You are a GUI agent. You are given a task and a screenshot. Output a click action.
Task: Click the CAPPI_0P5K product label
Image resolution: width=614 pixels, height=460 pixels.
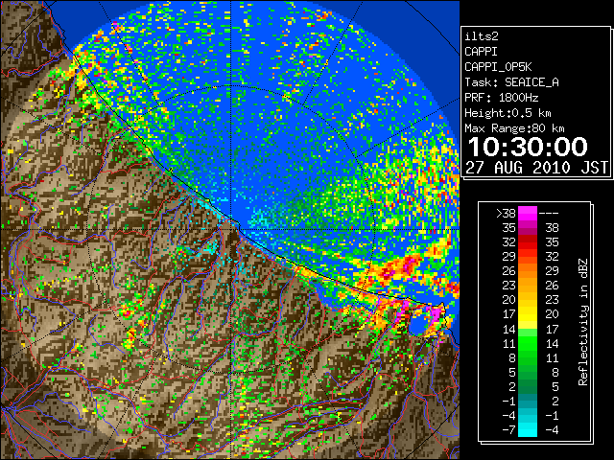coord(498,67)
